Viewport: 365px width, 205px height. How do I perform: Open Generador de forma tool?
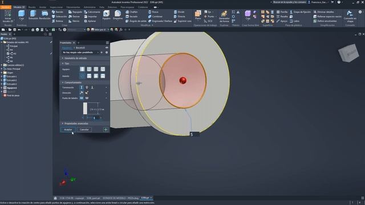[x=224, y=17]
